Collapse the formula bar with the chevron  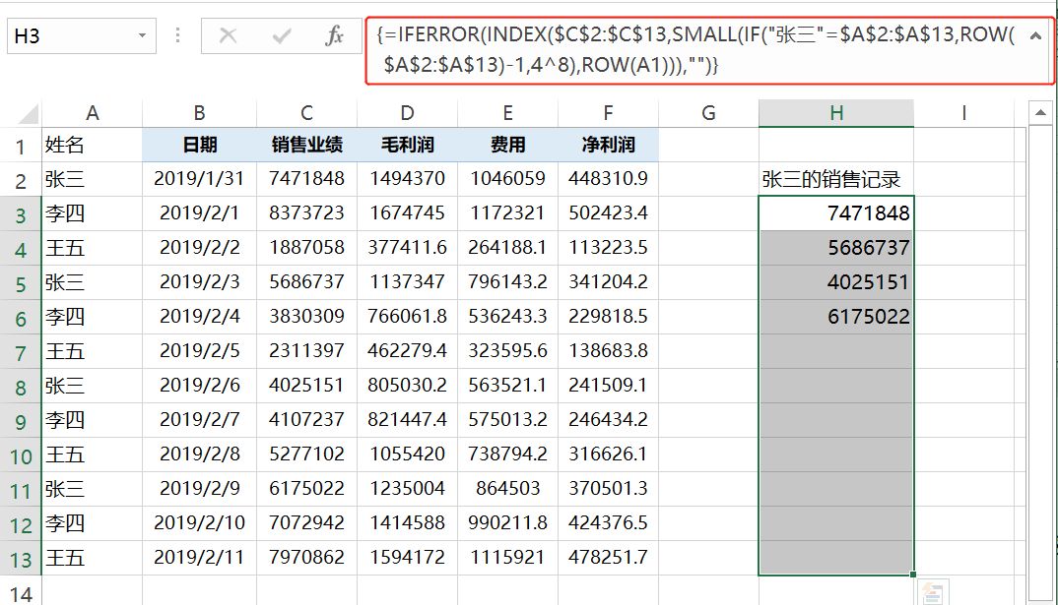coord(1035,35)
